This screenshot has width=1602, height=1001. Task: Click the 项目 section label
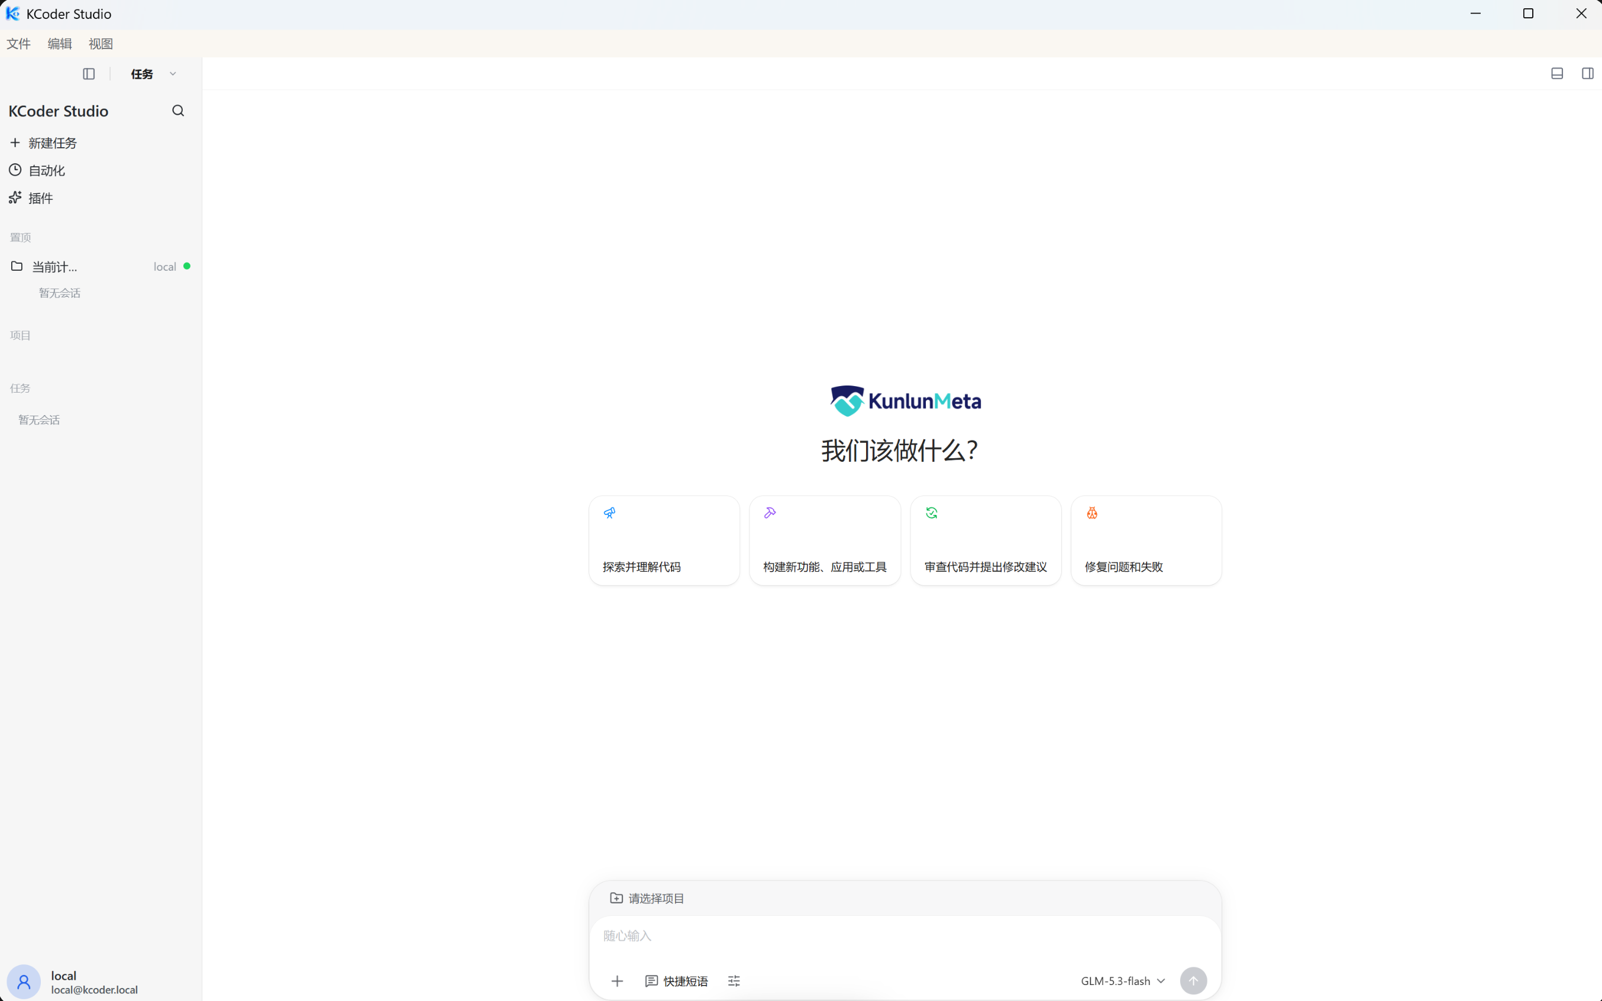click(21, 336)
